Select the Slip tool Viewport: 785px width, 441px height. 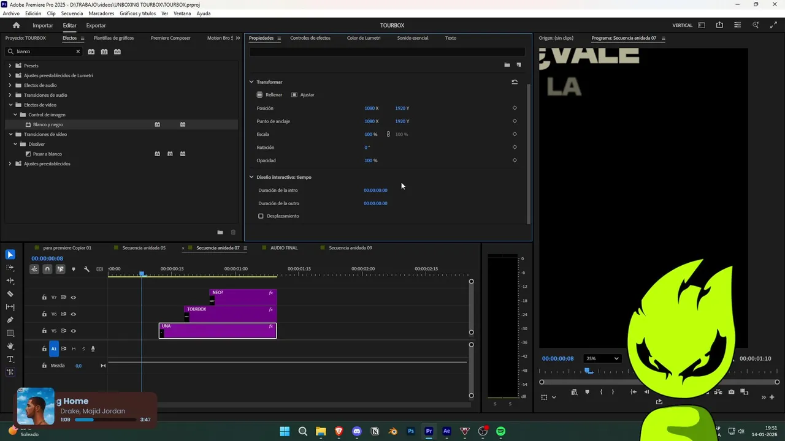pos(10,307)
